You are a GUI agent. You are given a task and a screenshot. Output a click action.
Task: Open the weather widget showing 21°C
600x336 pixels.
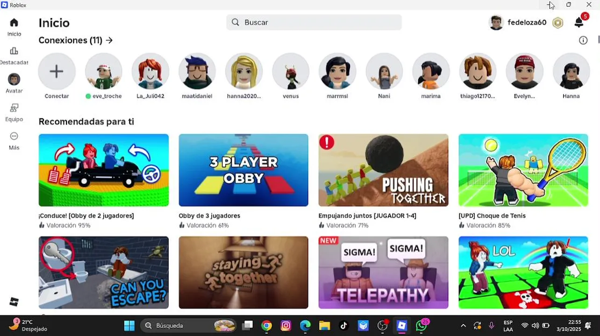[x=29, y=325]
